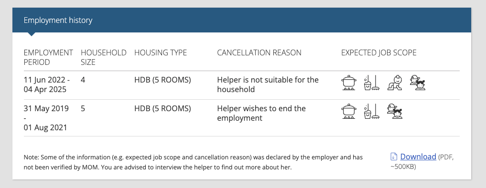Click 'Helper is not suitable' cancellation reason
486x188 pixels.
click(x=268, y=84)
